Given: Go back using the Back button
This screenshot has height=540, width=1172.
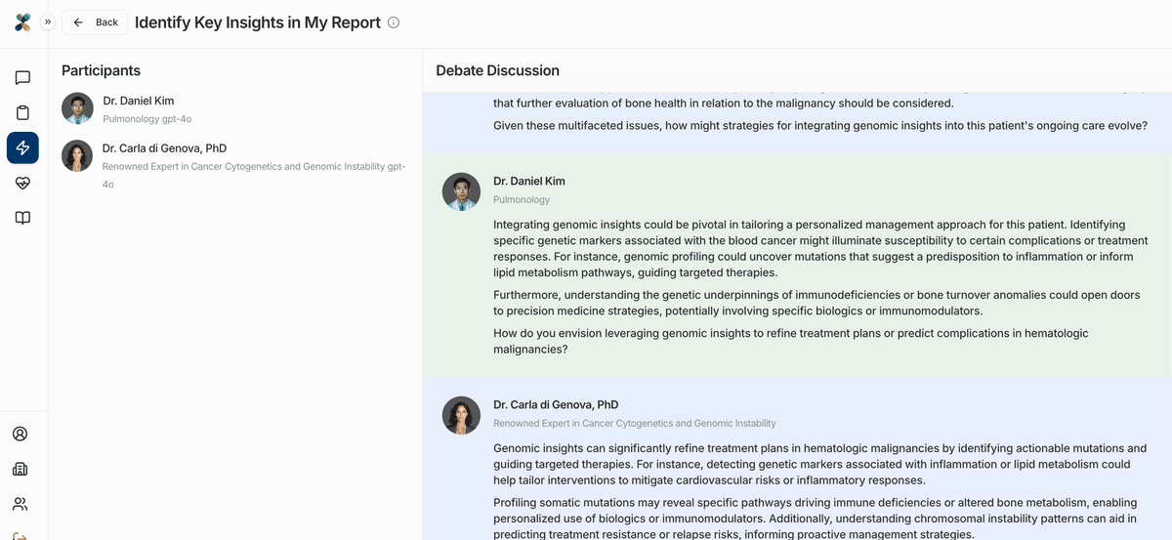Looking at the screenshot, I should (x=95, y=22).
